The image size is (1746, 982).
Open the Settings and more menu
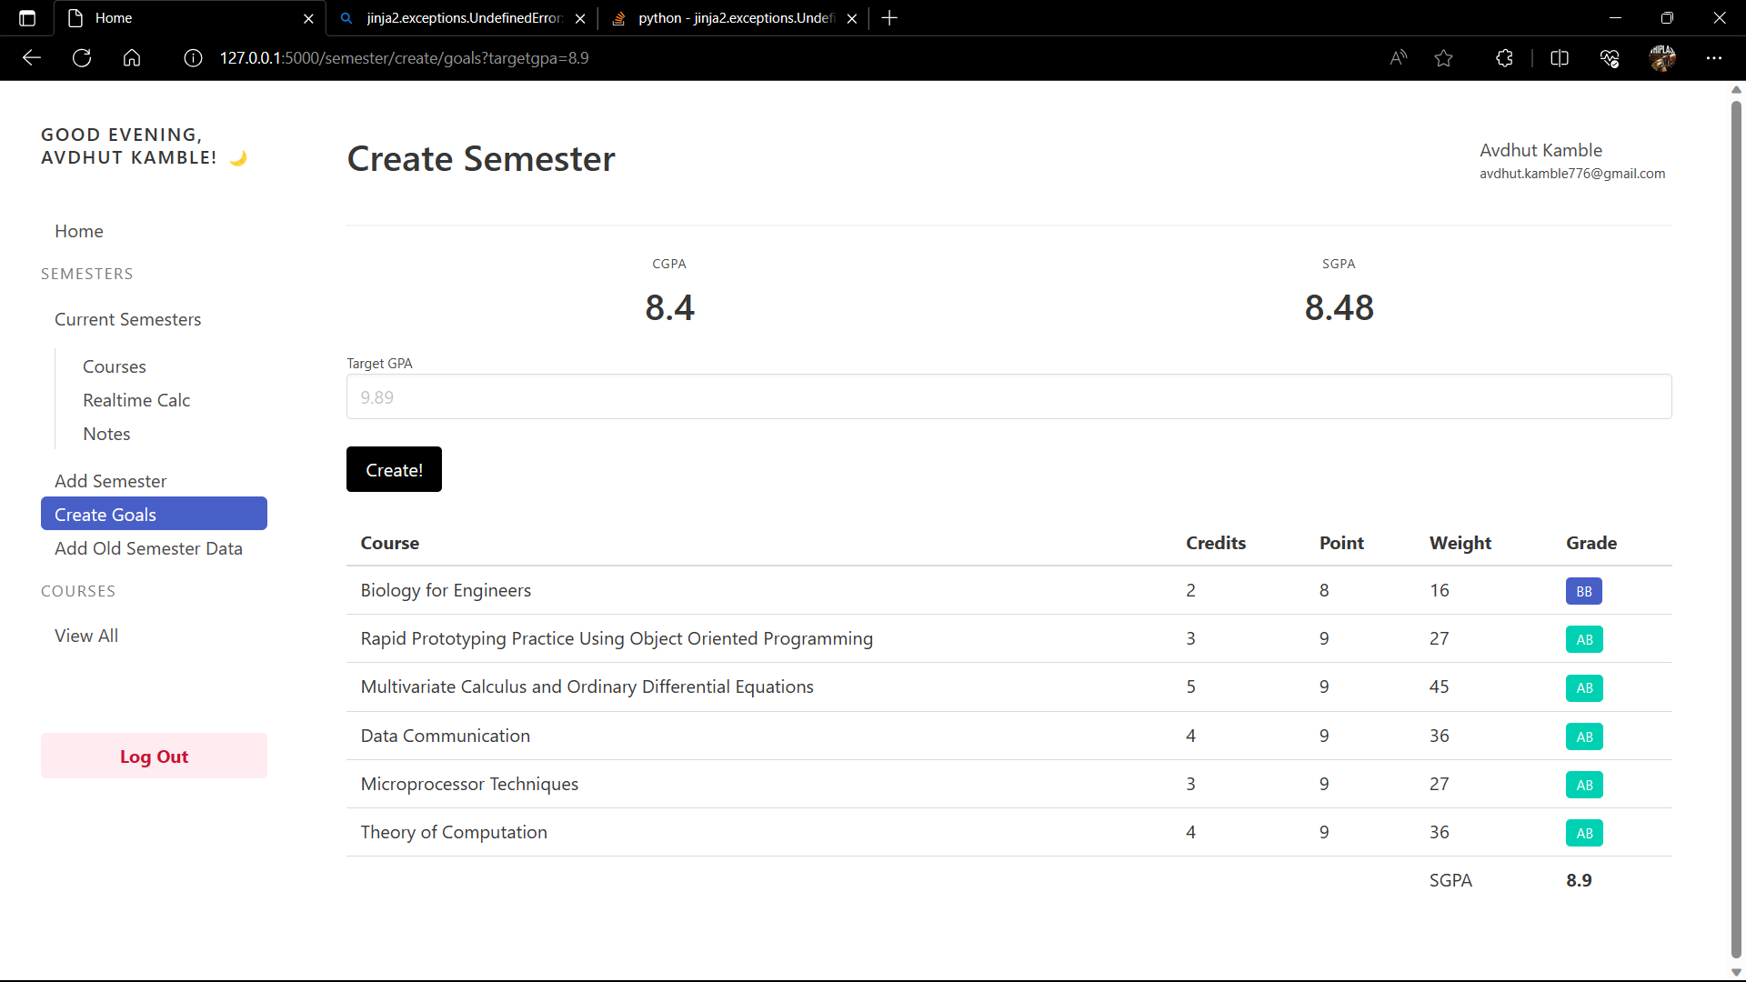tap(1715, 57)
